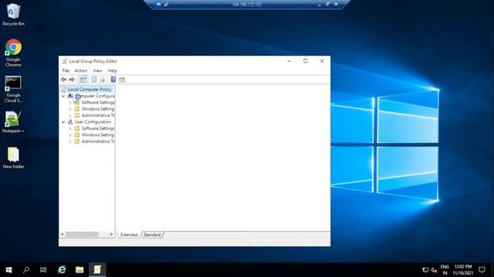Open File Explorer from the taskbar
This screenshot has width=494, height=277.
click(x=80, y=270)
